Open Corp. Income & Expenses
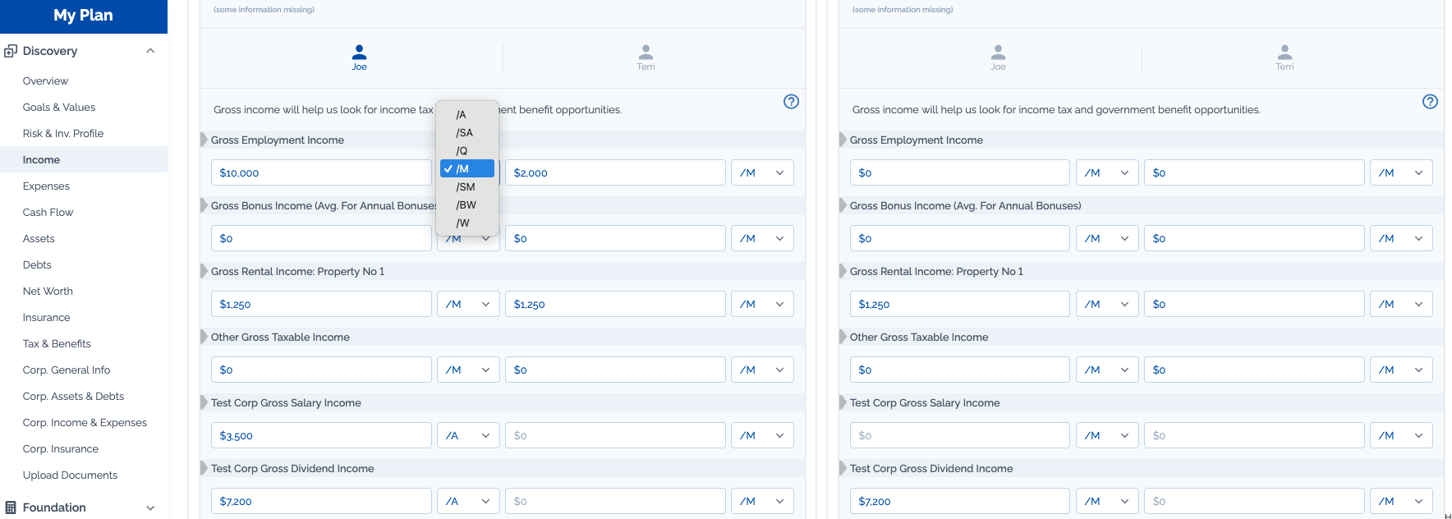 coord(85,422)
